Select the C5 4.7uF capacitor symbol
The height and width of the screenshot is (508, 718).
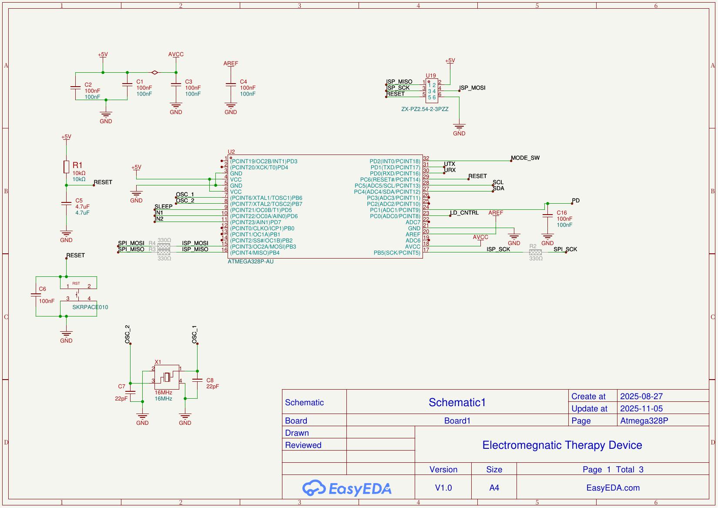tap(66, 203)
